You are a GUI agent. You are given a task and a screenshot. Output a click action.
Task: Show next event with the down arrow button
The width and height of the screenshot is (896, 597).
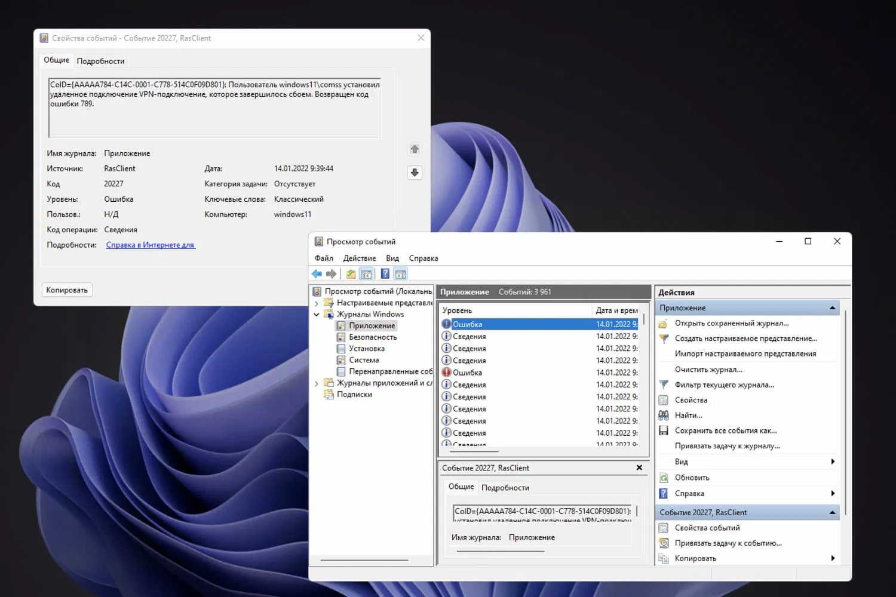(415, 173)
